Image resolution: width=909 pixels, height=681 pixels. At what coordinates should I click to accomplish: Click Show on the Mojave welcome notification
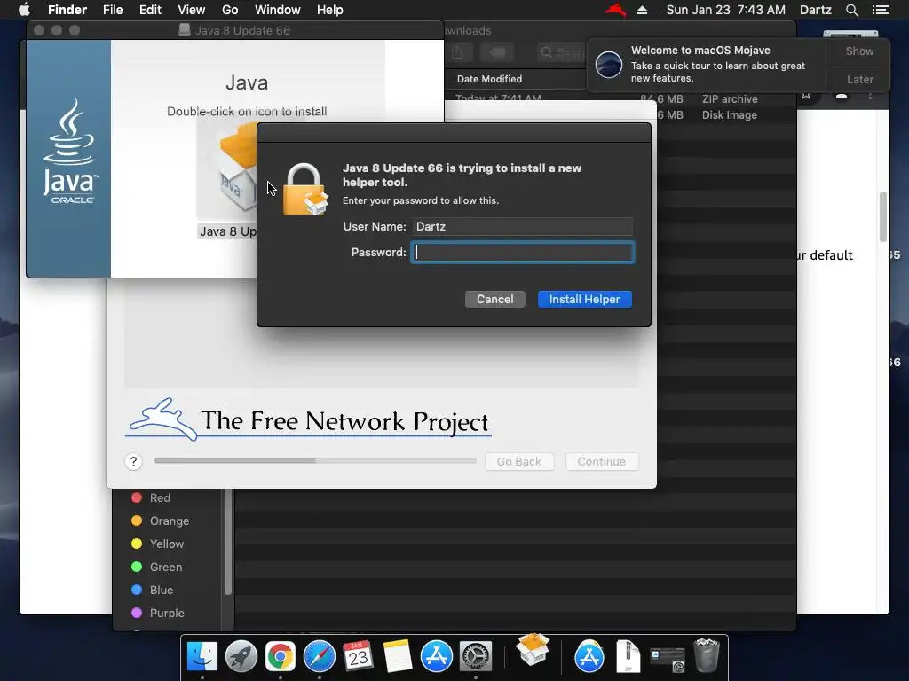click(859, 51)
